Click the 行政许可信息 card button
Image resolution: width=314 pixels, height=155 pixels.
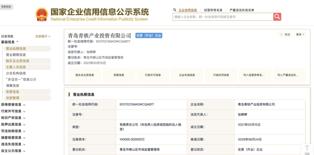pyautogui.click(x=153, y=75)
